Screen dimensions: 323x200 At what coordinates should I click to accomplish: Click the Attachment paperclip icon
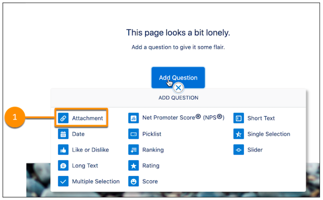pos(63,118)
